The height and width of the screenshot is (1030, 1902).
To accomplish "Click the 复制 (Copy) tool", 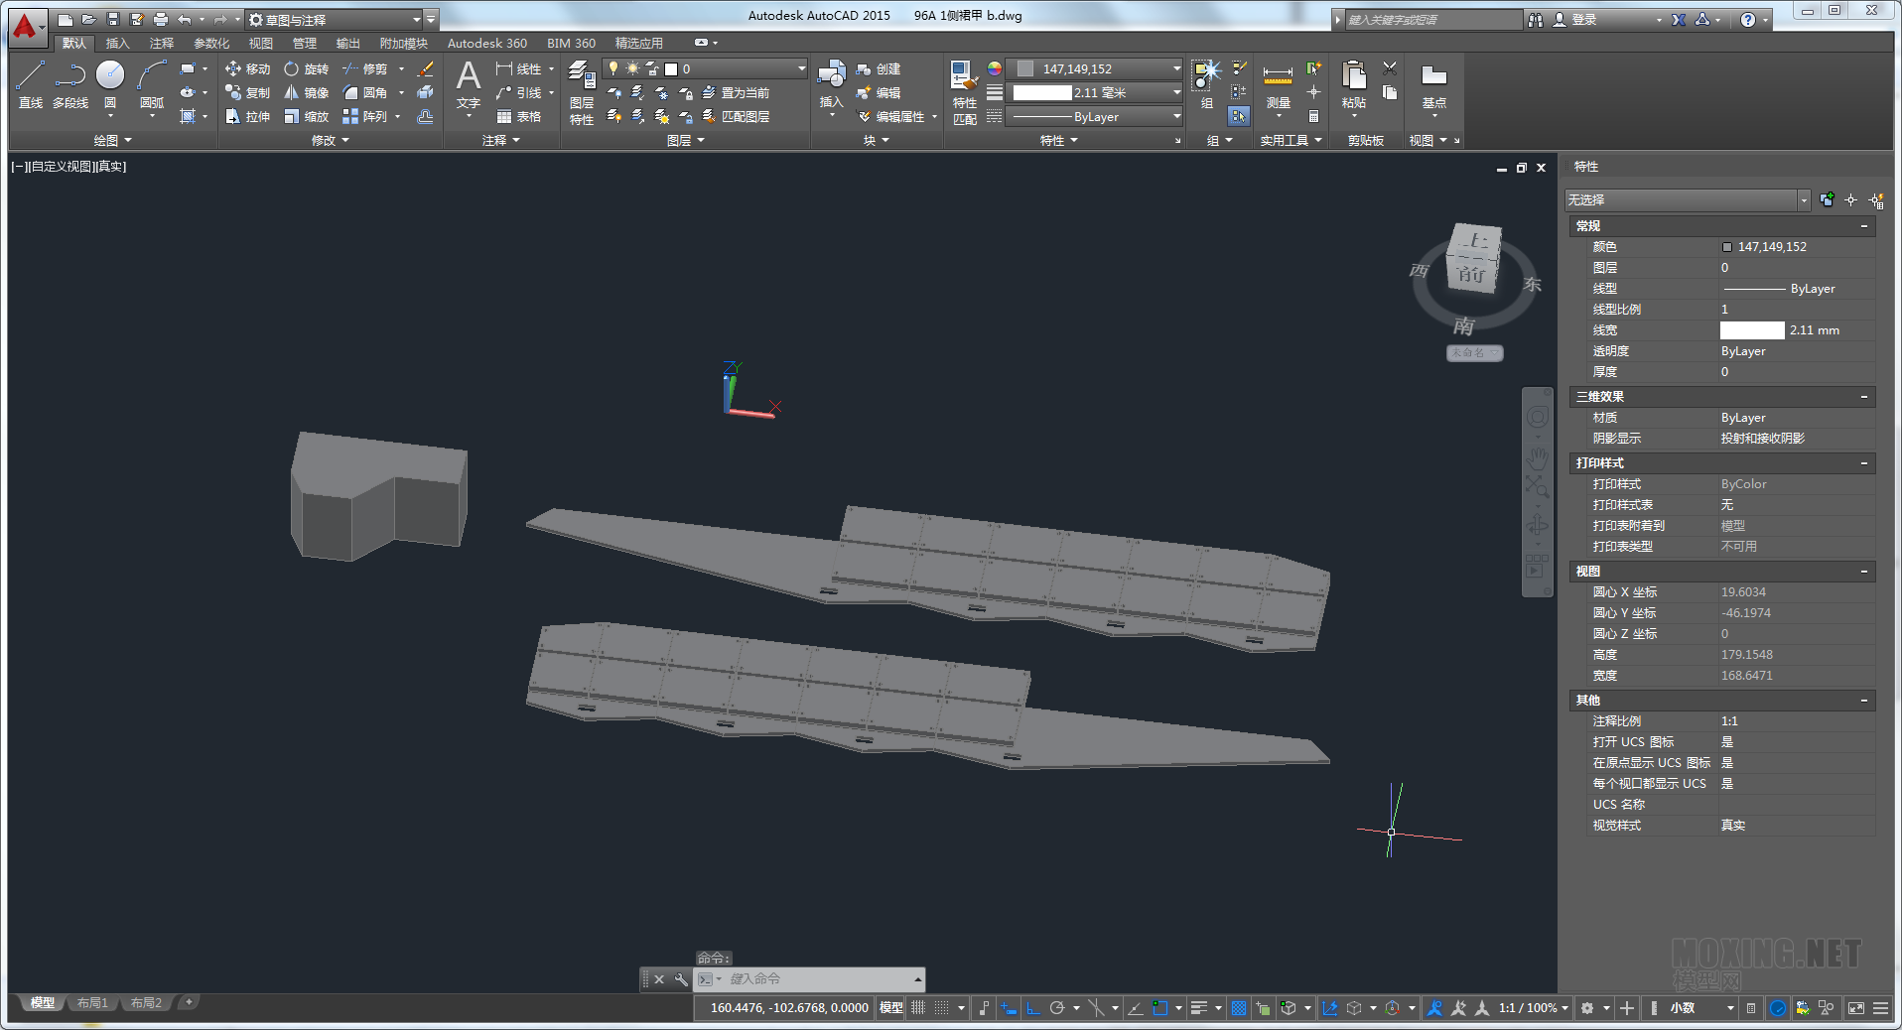I will pyautogui.click(x=248, y=92).
